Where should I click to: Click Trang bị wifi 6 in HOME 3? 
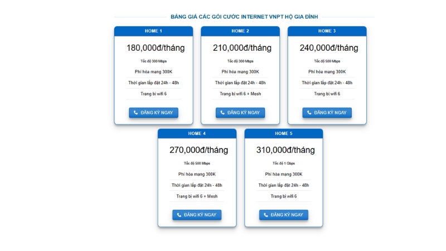(x=327, y=94)
